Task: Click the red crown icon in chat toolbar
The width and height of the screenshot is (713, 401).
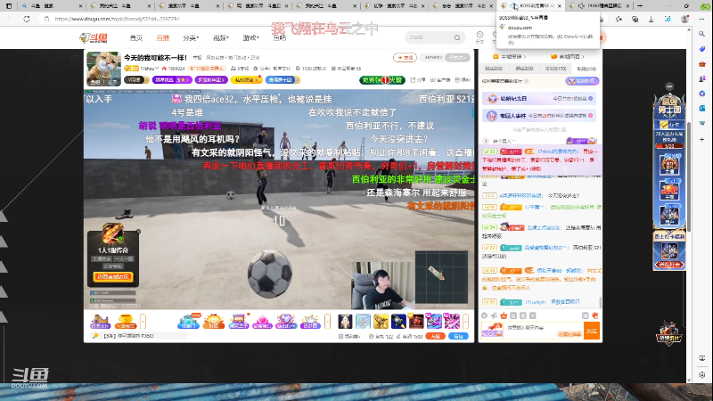Action: click(x=504, y=315)
